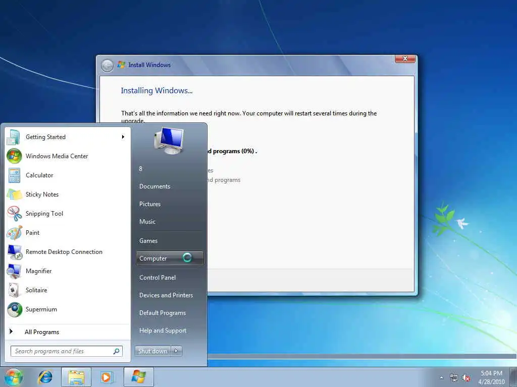Click the Shut down button

[x=153, y=351]
